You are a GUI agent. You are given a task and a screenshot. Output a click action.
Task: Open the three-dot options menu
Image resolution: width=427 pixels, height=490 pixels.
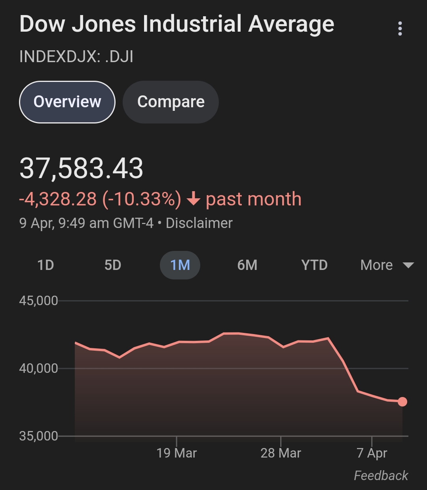[400, 29]
